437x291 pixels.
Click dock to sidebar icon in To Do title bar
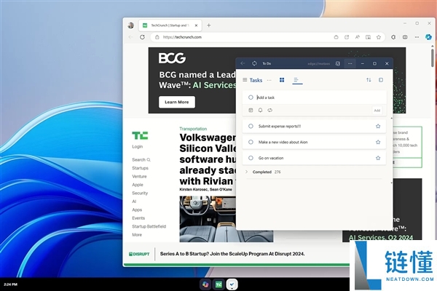338,63
